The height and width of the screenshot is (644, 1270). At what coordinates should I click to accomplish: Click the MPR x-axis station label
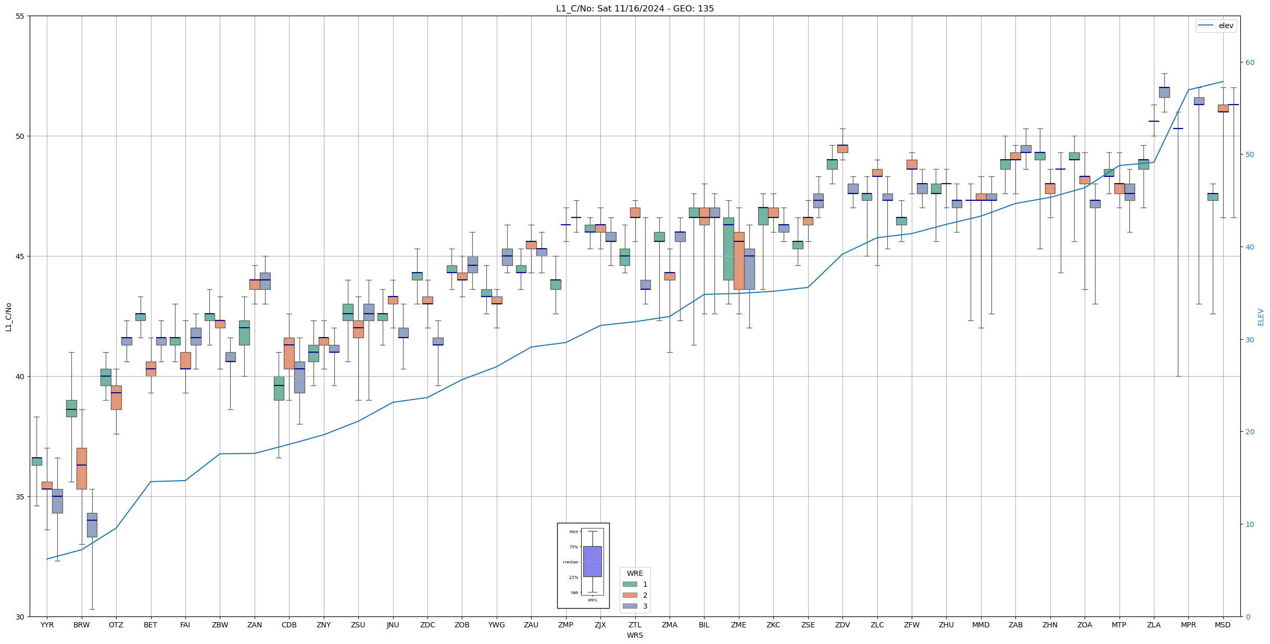[x=1188, y=625]
